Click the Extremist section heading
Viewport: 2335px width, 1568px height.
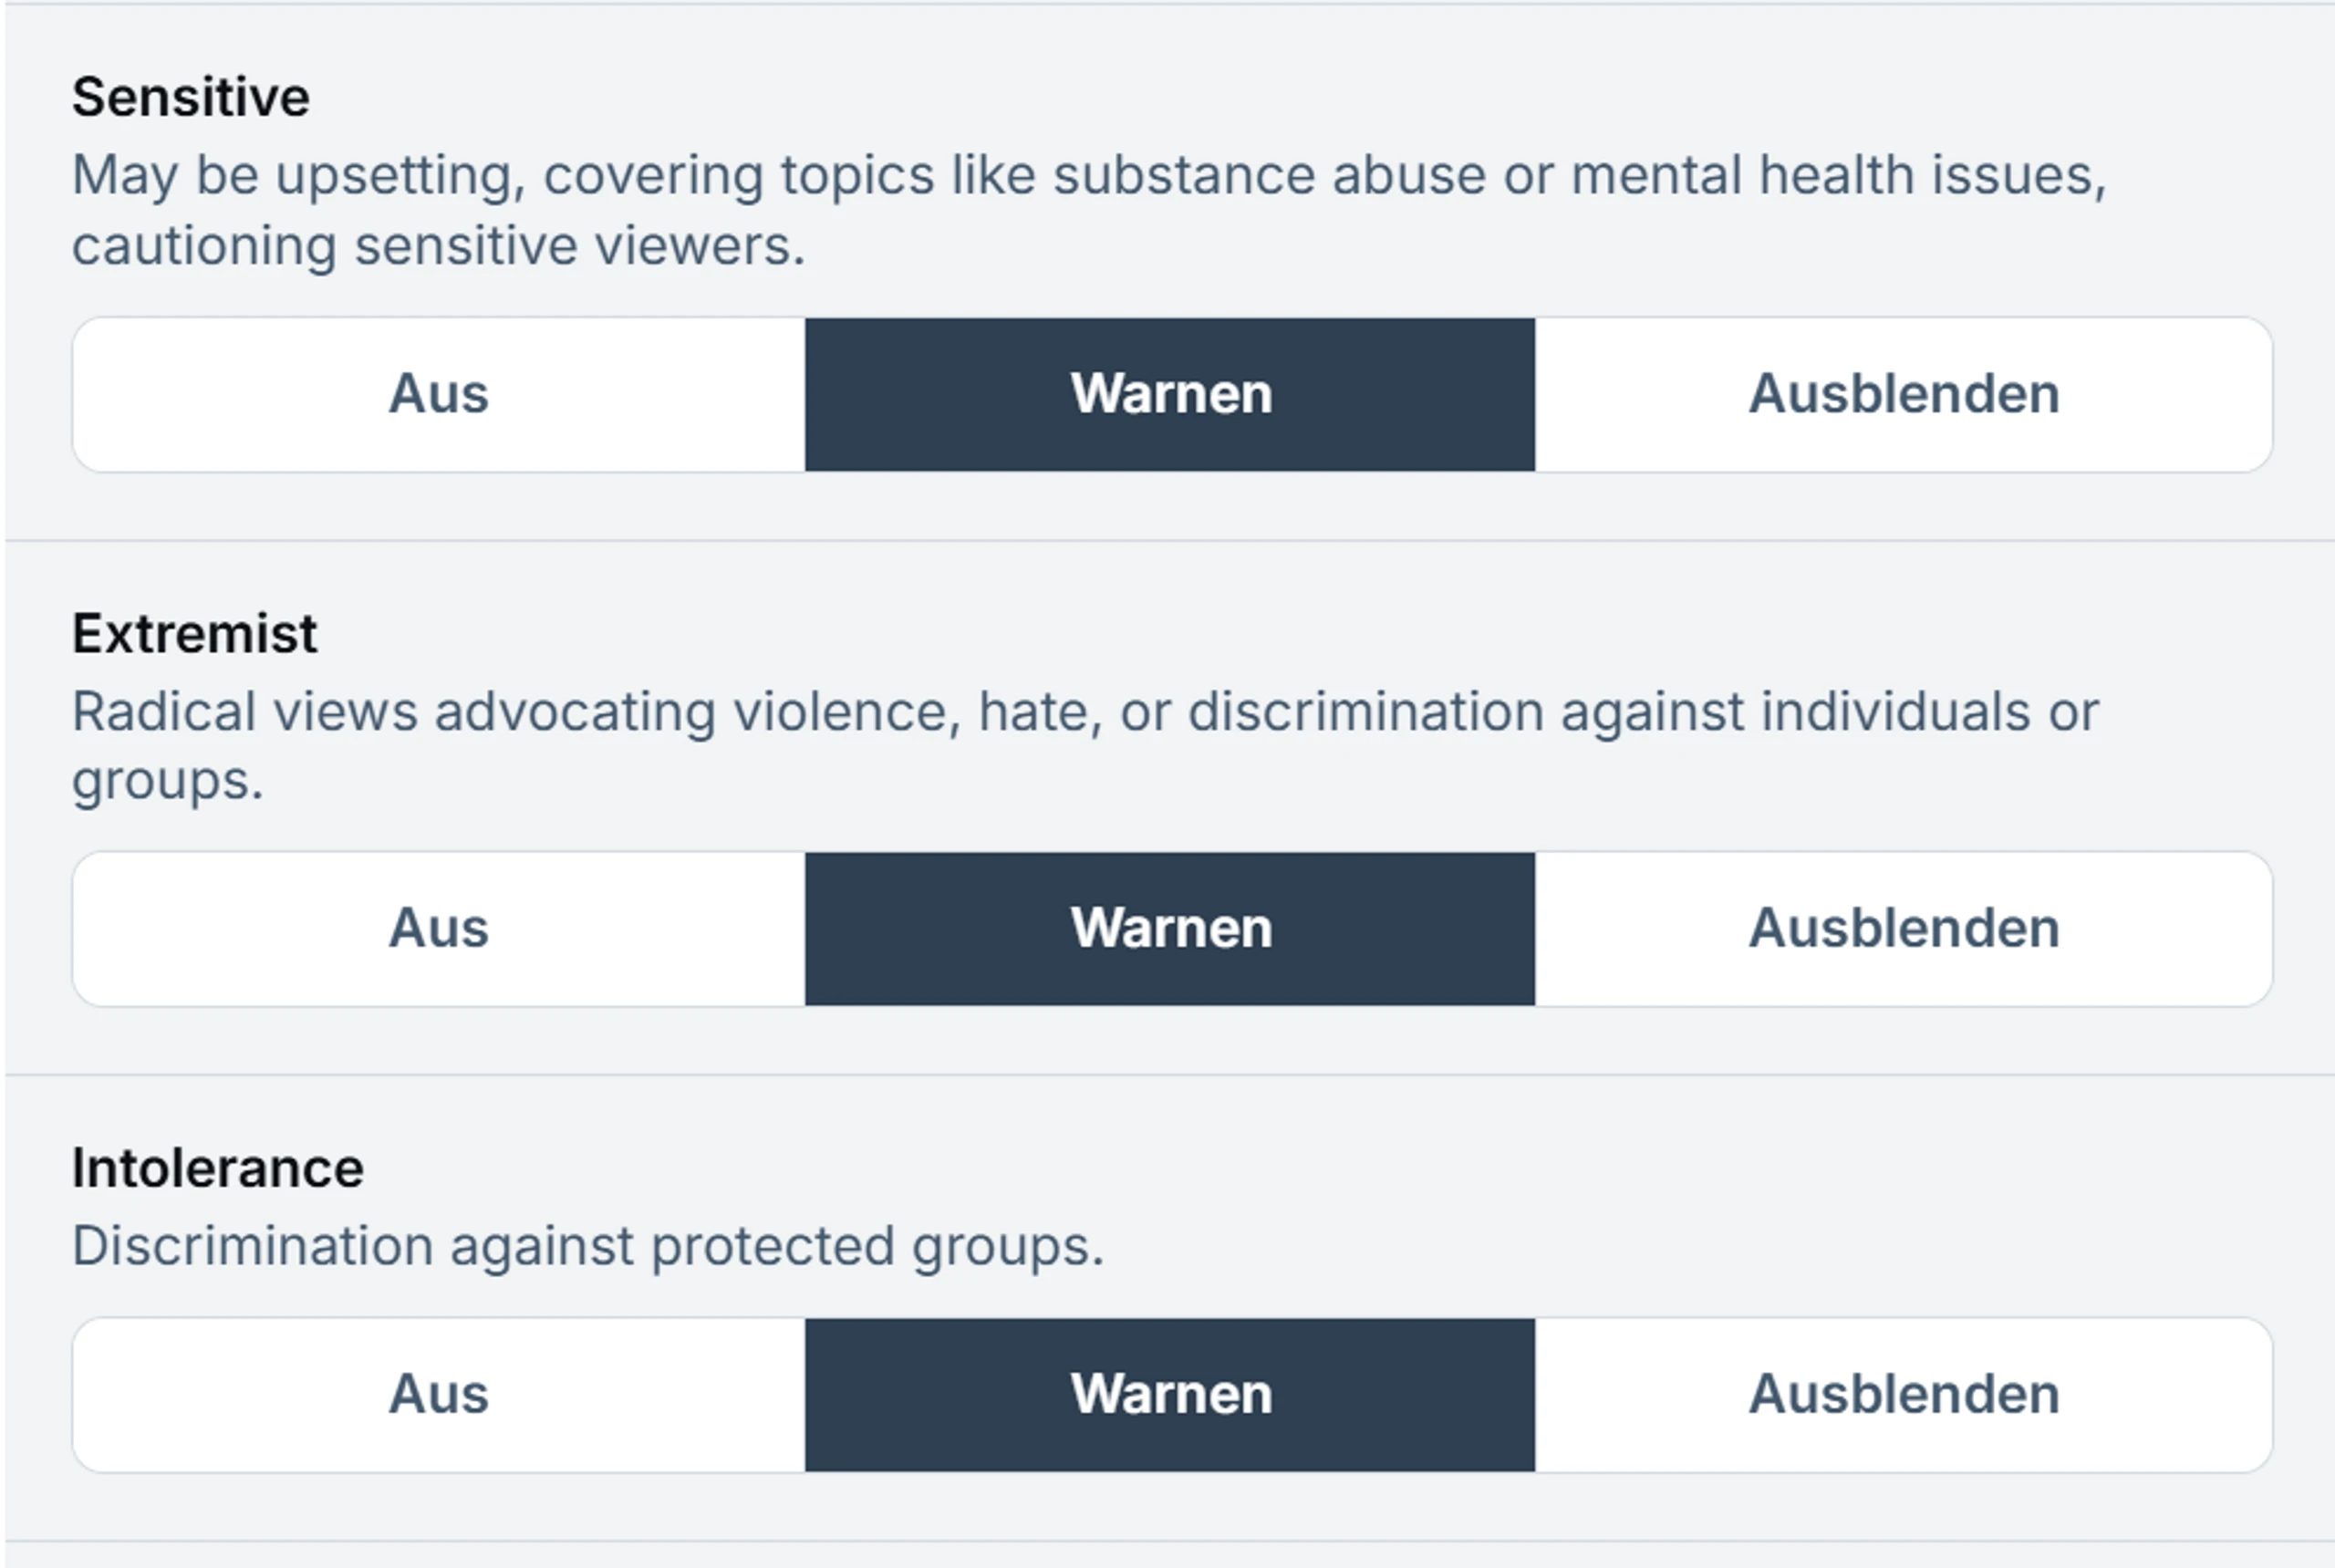[195, 633]
